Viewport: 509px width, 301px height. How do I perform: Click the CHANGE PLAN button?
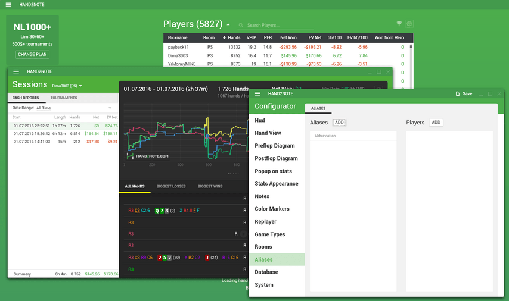coord(32,55)
